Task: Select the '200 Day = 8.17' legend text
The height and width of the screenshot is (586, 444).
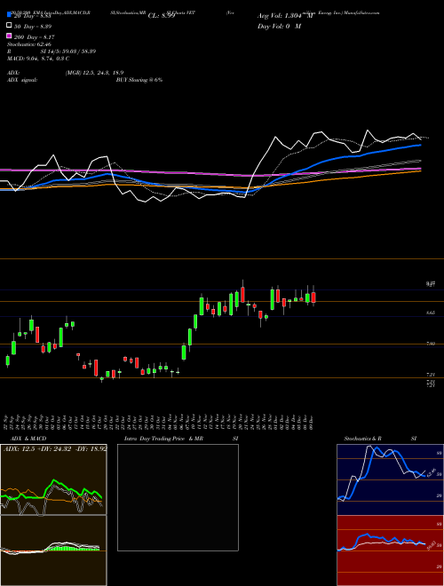Action: (35, 37)
